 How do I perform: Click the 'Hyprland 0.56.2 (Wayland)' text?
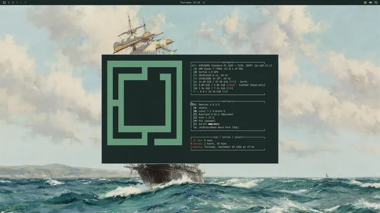(216, 114)
